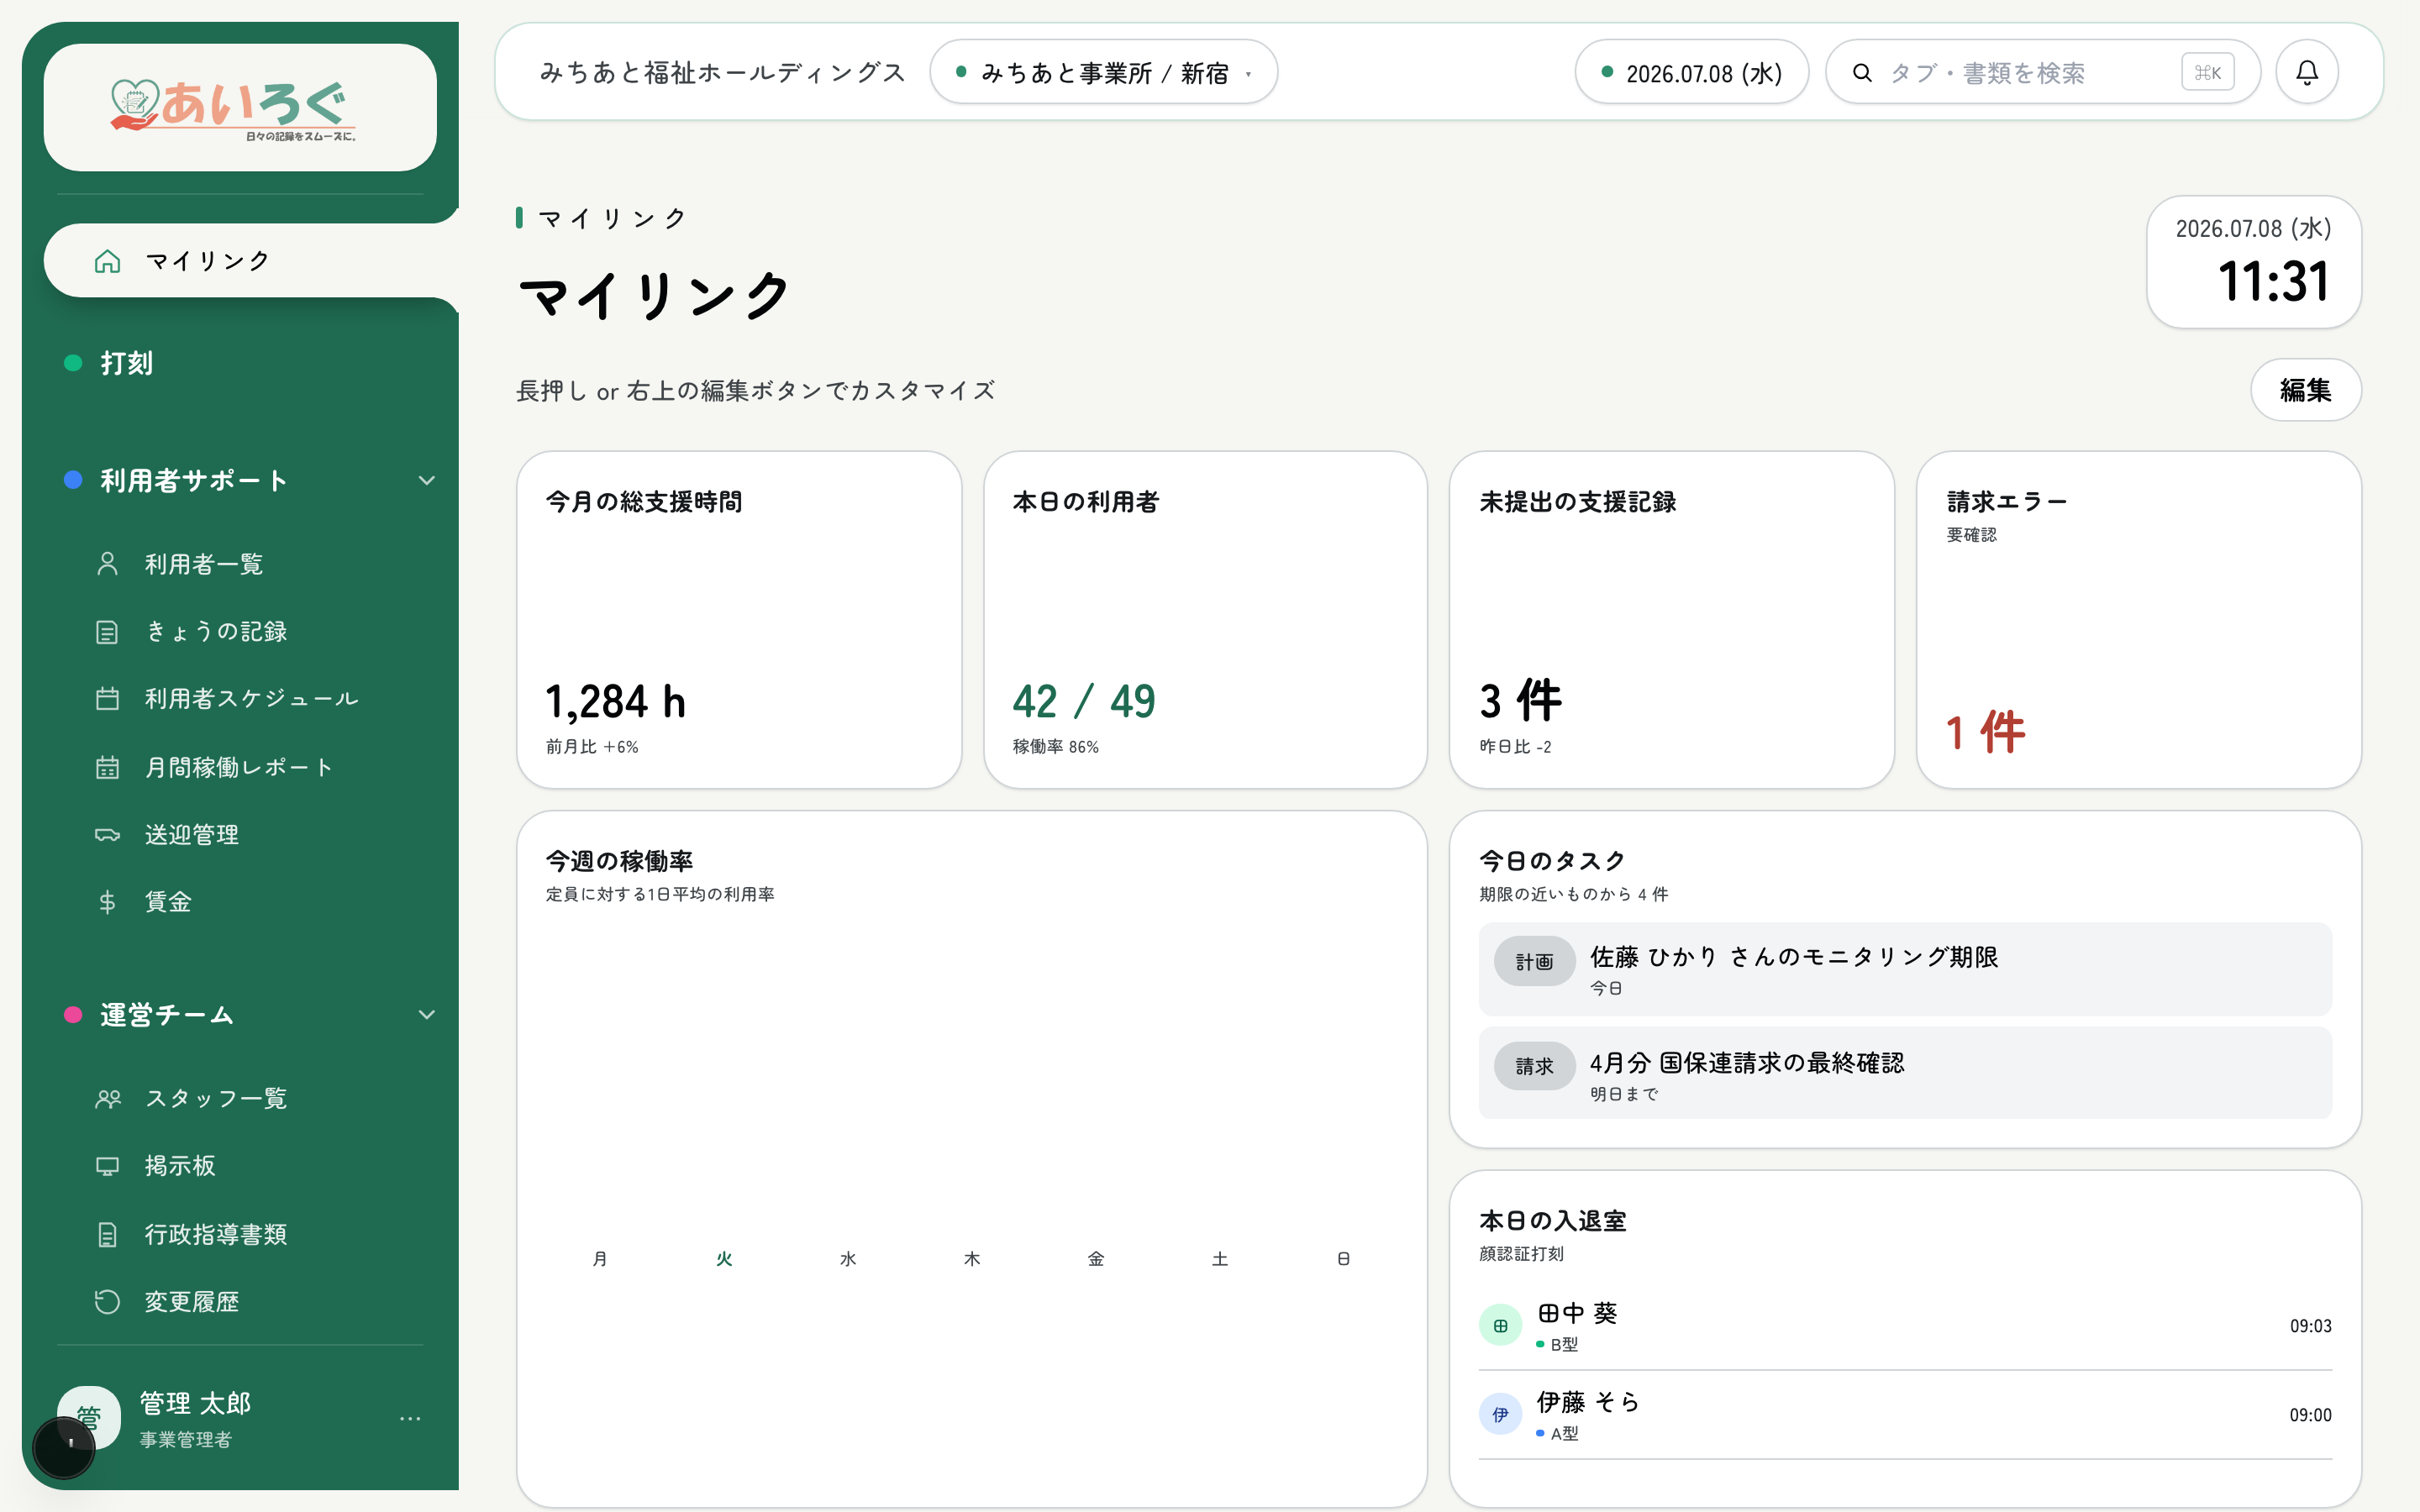This screenshot has height=1512, width=2420.
Task: Open the notifications bell
Action: pos(2306,72)
